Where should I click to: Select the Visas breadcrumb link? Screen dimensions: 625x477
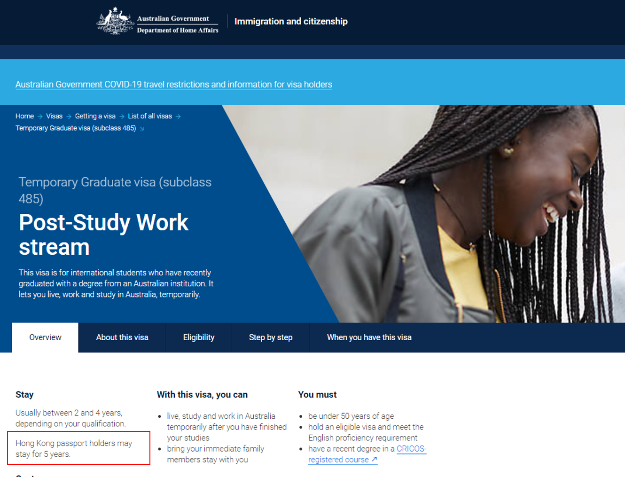point(54,116)
